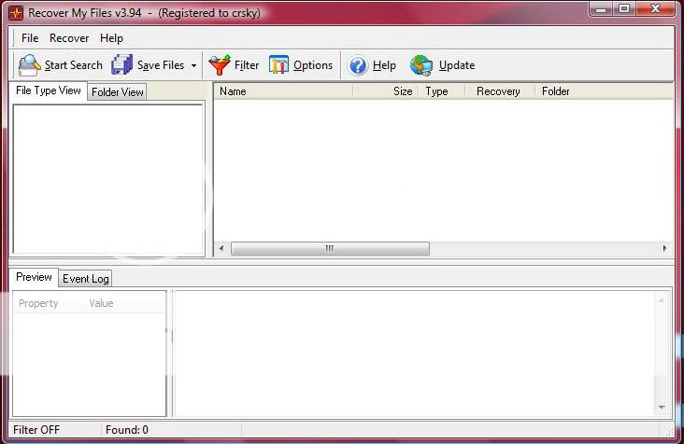The height and width of the screenshot is (444, 684).
Task: Expand the Save Files dropdown arrow
Action: coord(193,66)
